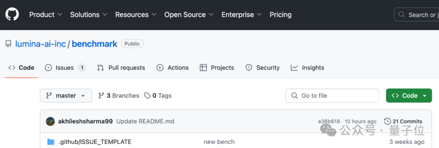Open the Pricing page link
Image resolution: width=439 pixels, height=148 pixels.
(280, 15)
